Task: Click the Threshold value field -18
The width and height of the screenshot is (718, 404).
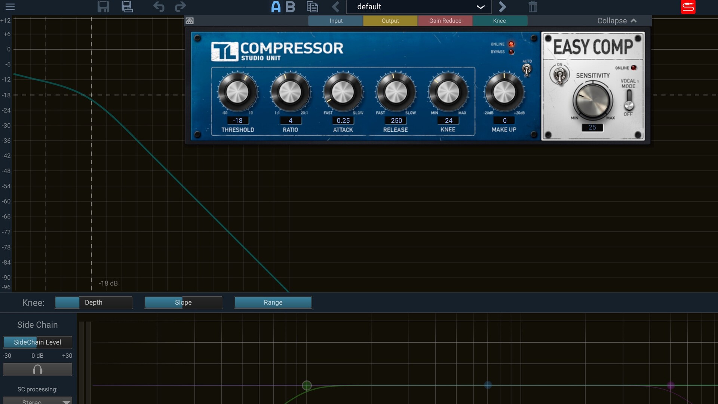Action: tap(238, 120)
